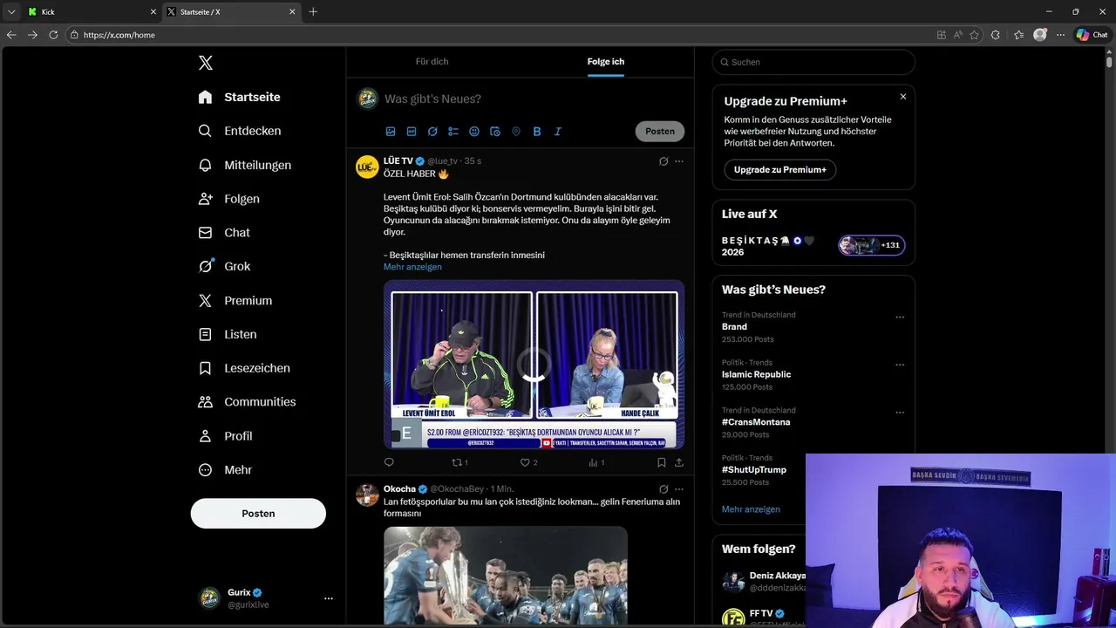Open options for Islamic Republic trend

900,365
